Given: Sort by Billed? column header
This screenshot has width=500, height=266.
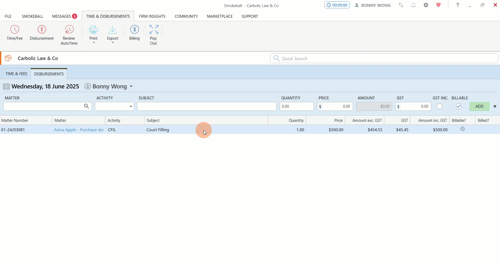Looking at the screenshot, I should 487,120.
